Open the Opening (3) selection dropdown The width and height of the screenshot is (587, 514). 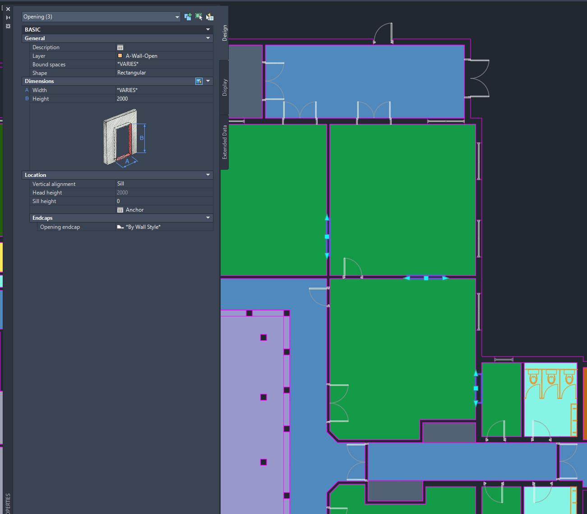[178, 16]
